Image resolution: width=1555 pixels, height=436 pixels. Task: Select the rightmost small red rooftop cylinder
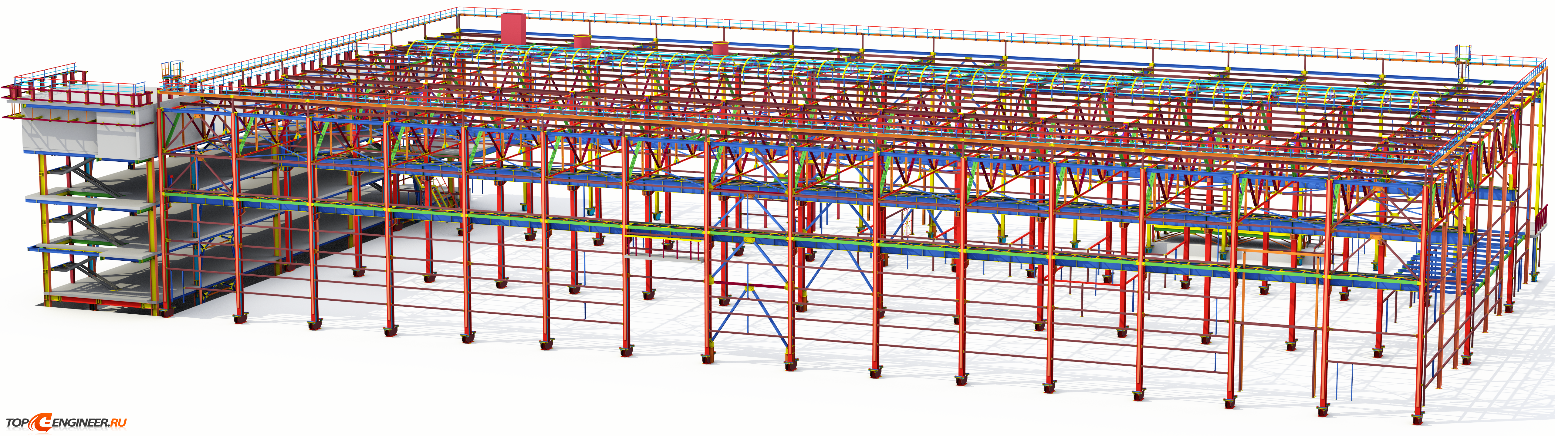(x=720, y=48)
